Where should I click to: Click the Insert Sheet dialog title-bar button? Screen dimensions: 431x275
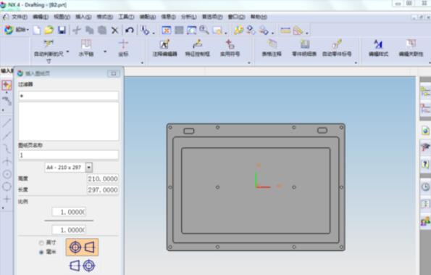click(x=113, y=73)
